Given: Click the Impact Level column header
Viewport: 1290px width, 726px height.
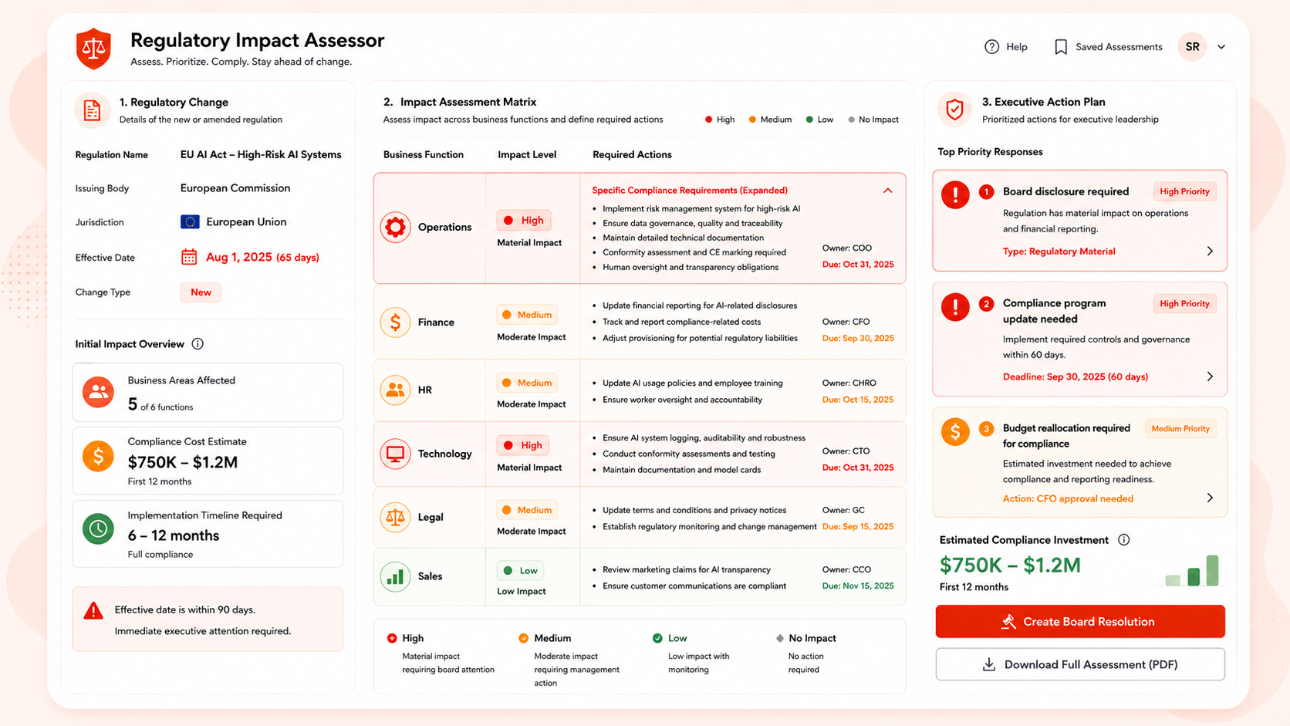Looking at the screenshot, I should tap(527, 154).
